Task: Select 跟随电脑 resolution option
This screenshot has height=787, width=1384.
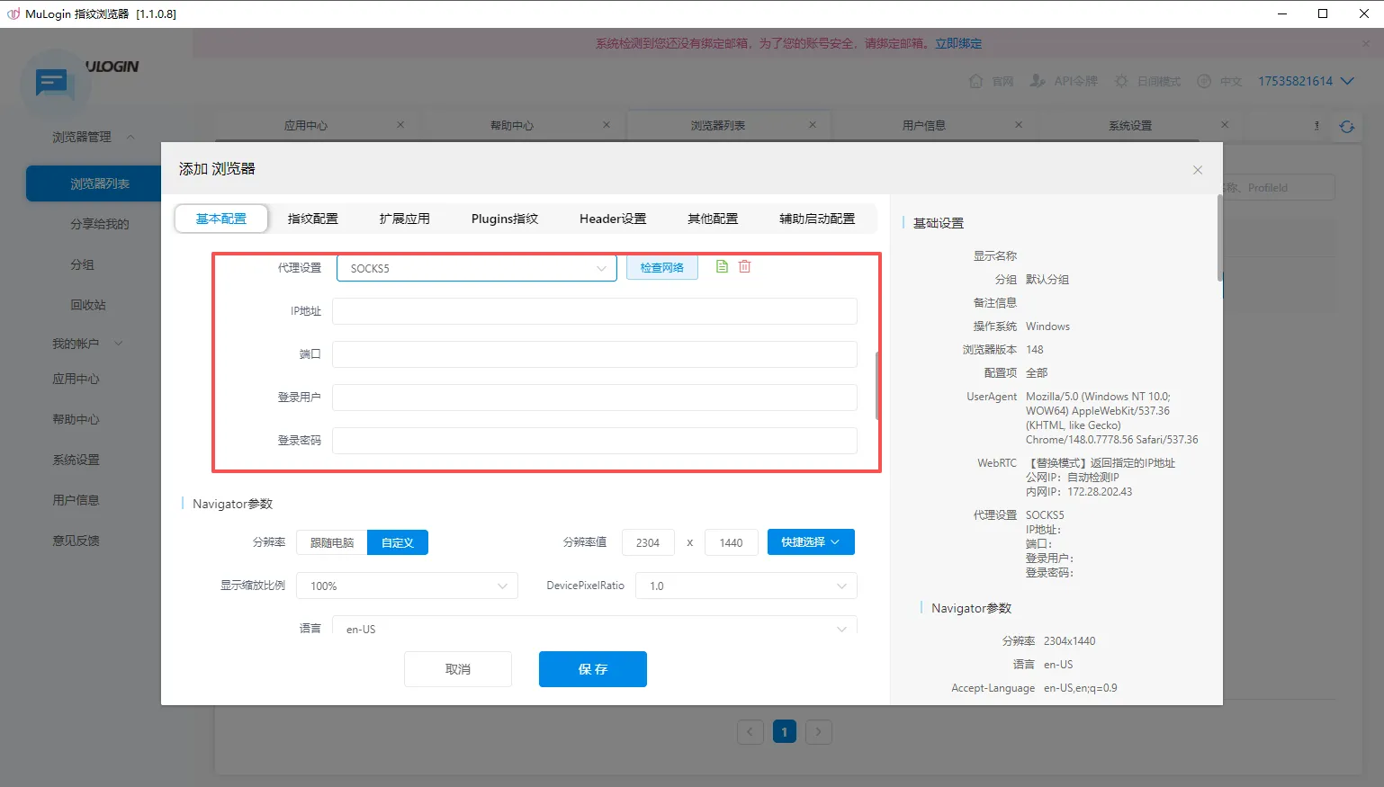Action: click(332, 542)
